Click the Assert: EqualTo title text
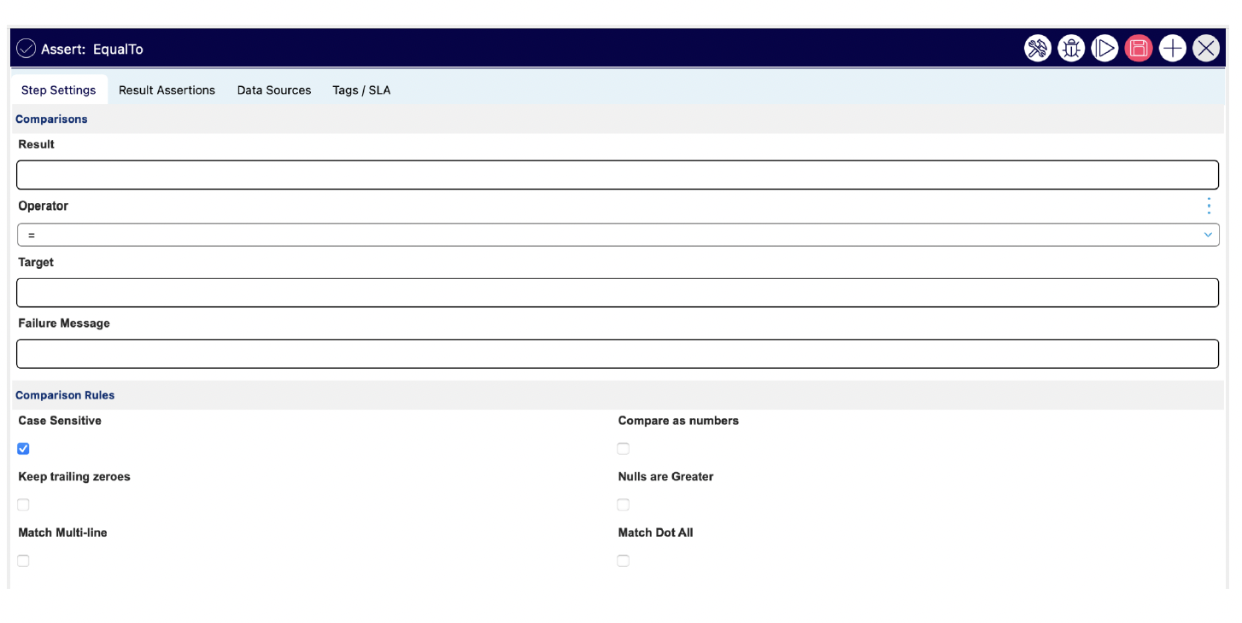The width and height of the screenshot is (1242, 623). pos(92,49)
